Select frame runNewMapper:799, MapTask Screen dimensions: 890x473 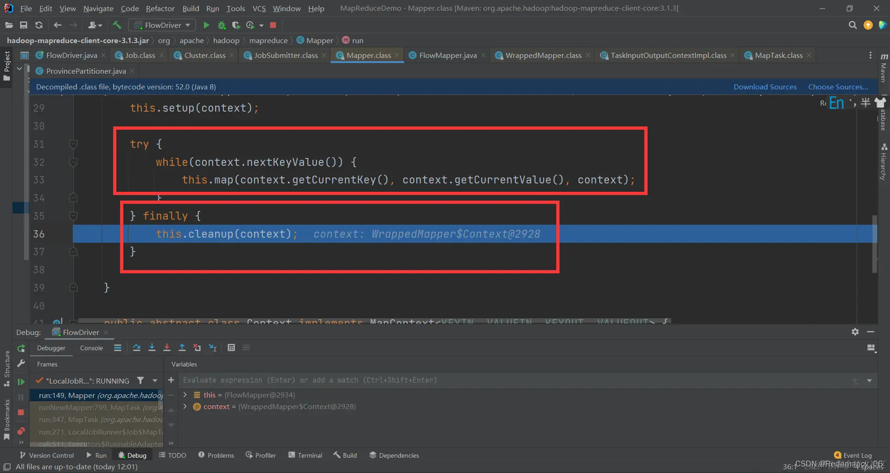(x=96, y=407)
